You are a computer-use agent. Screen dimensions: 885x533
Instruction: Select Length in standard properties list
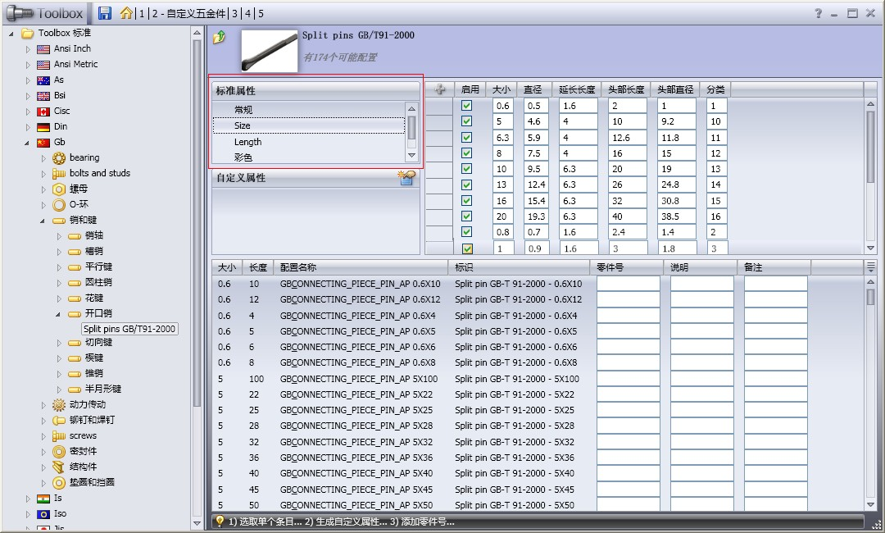coord(247,142)
